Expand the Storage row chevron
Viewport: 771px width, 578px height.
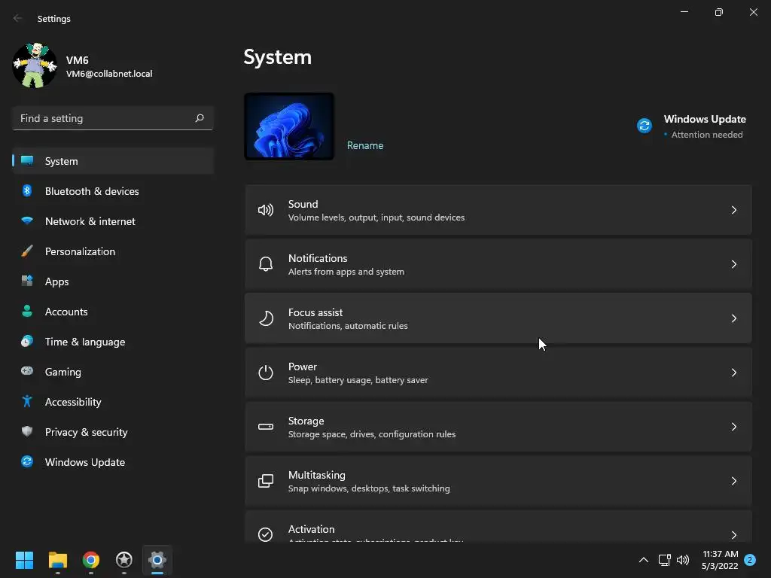click(733, 427)
